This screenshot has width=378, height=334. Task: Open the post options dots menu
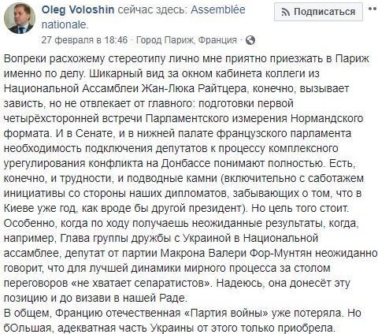point(372,9)
